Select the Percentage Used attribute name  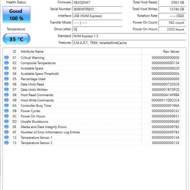tap(33, 79)
